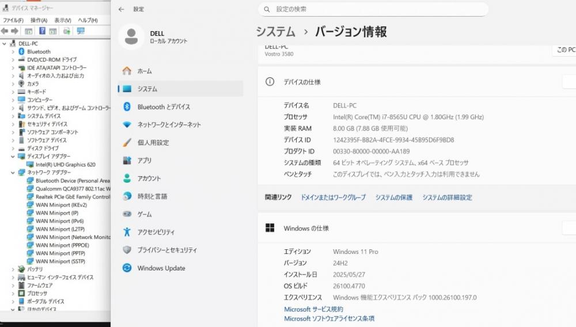
Task: Click the search magnifier icon in Settings
Action: point(267,9)
